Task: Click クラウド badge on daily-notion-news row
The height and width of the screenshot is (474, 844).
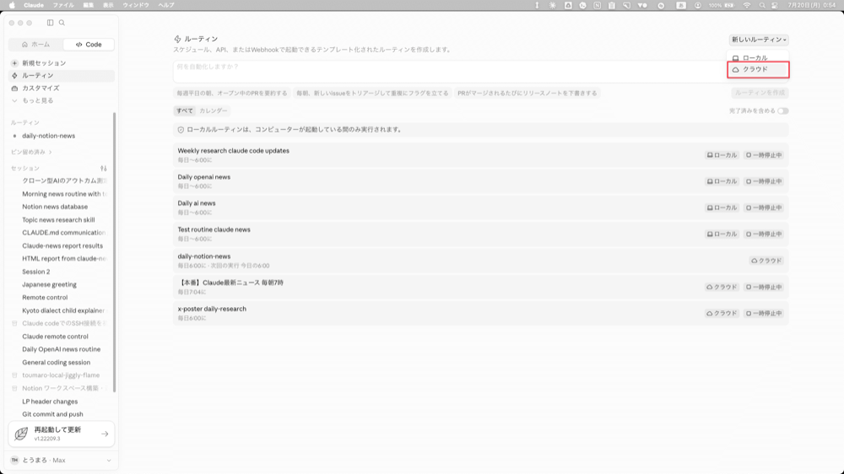Action: point(766,261)
